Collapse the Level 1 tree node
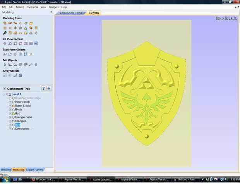 [3, 95]
